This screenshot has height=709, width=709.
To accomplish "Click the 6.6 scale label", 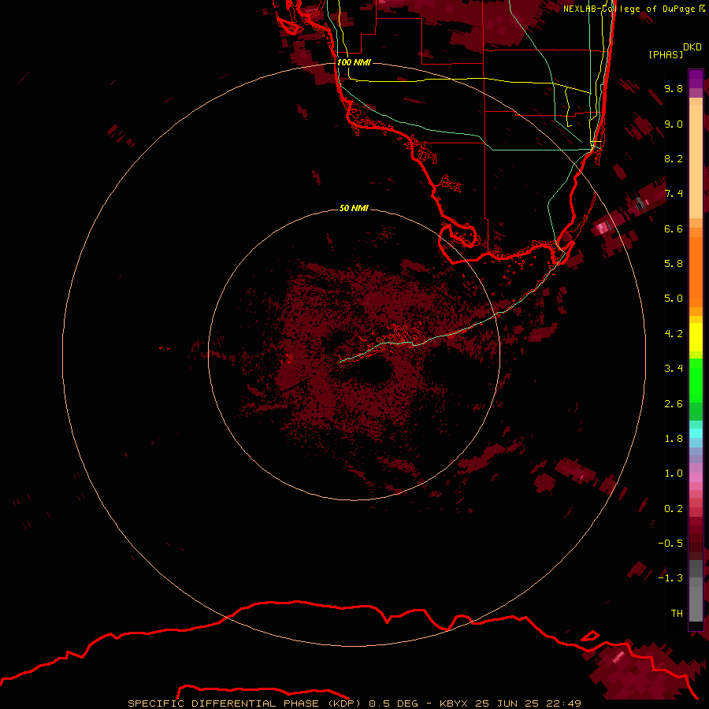I will [x=674, y=228].
